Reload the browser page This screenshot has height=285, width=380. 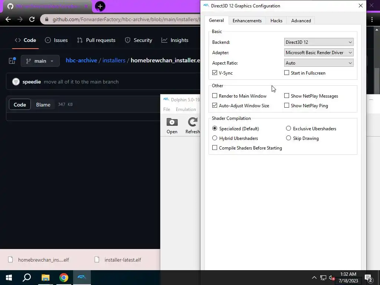click(32, 19)
